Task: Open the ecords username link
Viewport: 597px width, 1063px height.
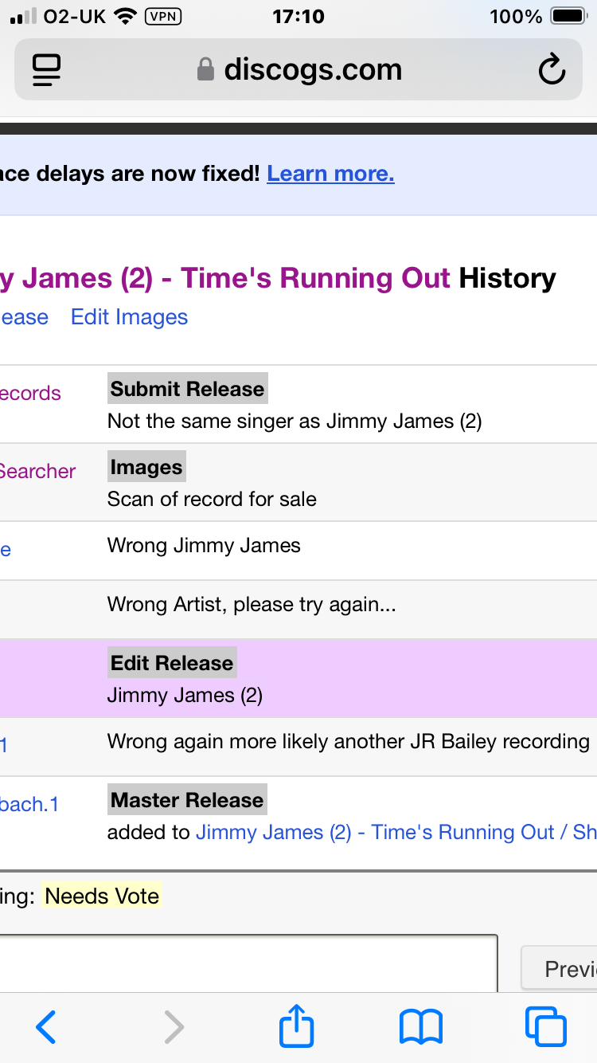Action: 30,393
